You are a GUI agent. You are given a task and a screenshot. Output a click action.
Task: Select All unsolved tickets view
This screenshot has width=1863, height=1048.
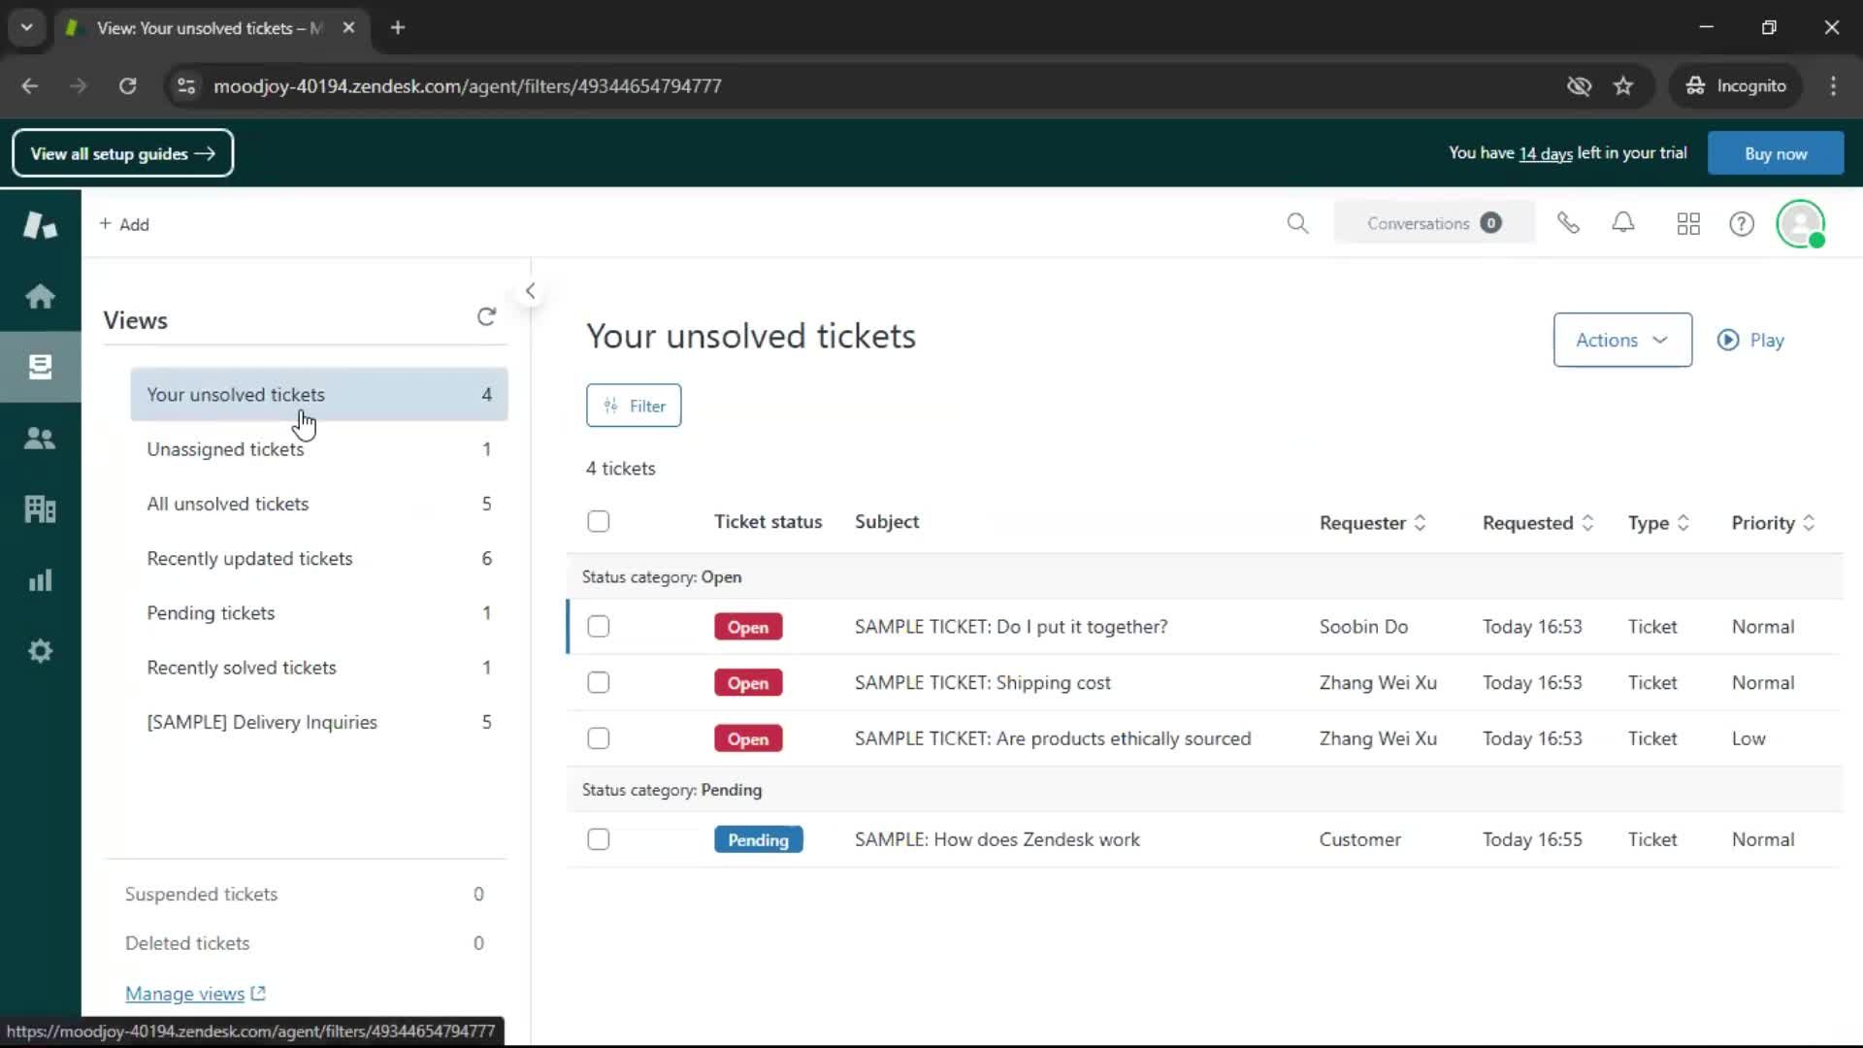pyautogui.click(x=319, y=504)
